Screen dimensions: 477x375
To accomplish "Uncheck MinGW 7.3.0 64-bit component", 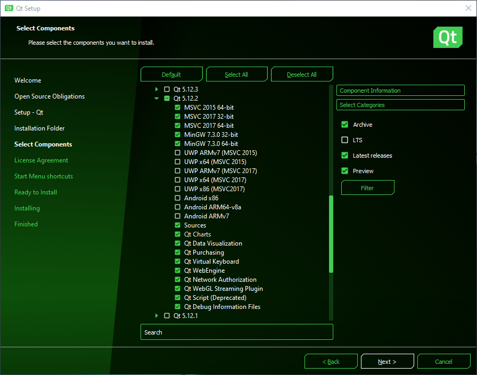I will (x=178, y=144).
